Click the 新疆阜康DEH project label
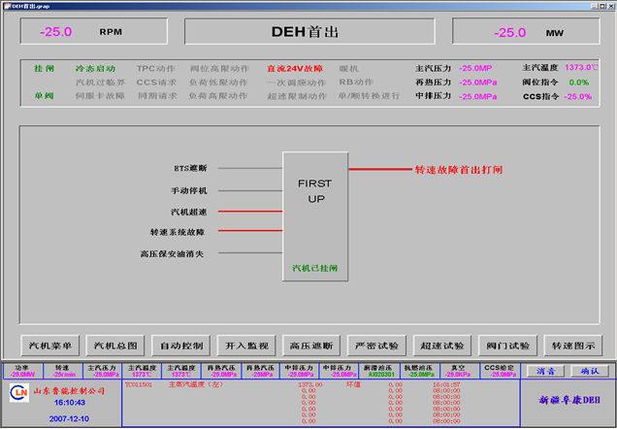 click(x=569, y=400)
